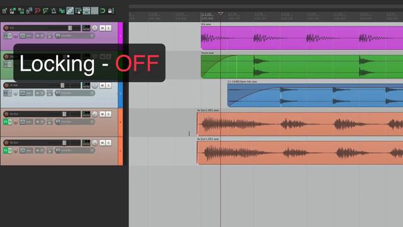
Task: Toggle Grid lines in the toolbar
Action: point(94,11)
